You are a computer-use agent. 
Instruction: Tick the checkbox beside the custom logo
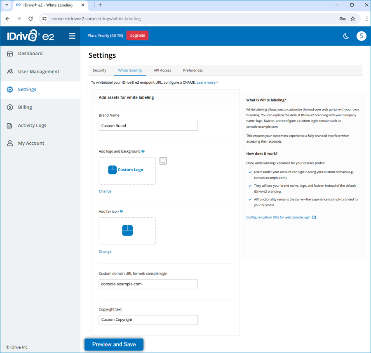tap(163, 161)
